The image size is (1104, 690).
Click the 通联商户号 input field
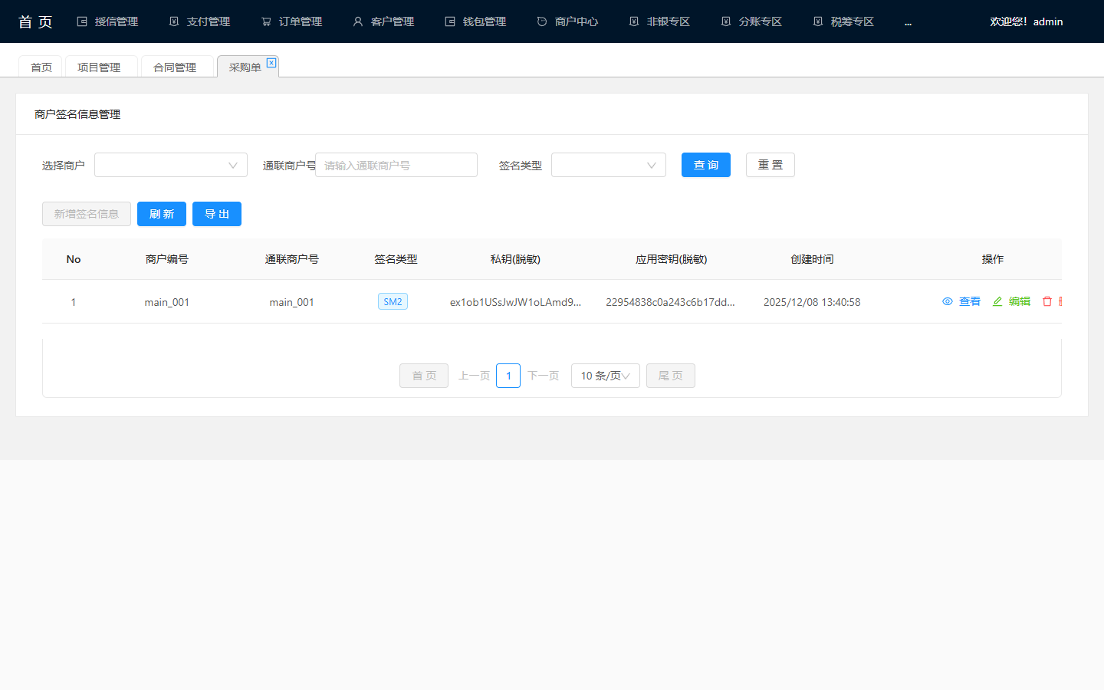[x=396, y=165]
